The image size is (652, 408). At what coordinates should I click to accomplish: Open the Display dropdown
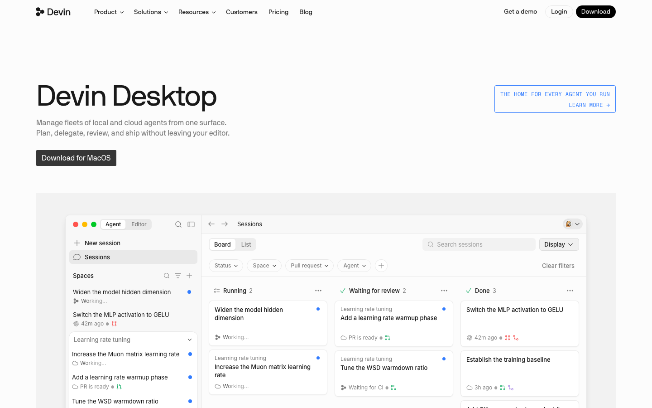click(x=559, y=244)
